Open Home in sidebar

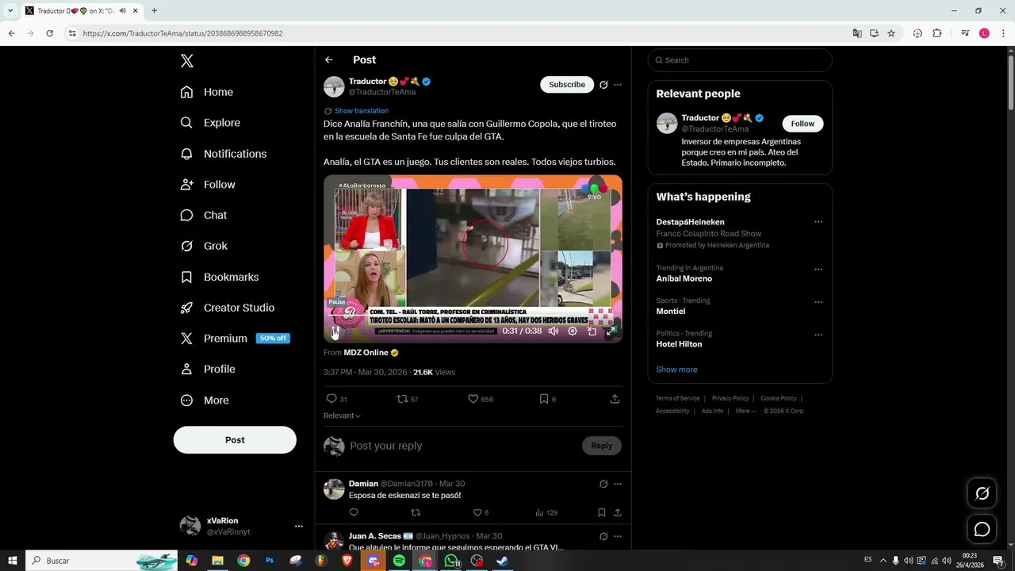click(x=206, y=92)
